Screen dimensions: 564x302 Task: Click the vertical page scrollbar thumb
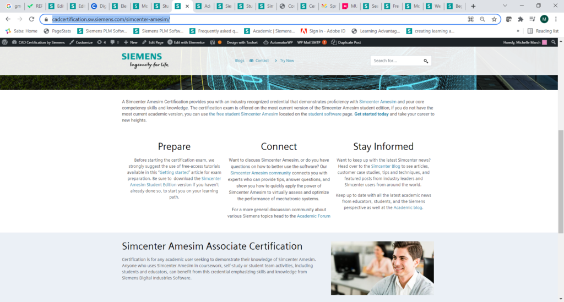point(561,182)
